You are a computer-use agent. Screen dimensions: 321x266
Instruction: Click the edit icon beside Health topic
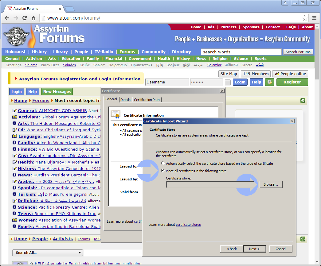[x=14, y=162]
